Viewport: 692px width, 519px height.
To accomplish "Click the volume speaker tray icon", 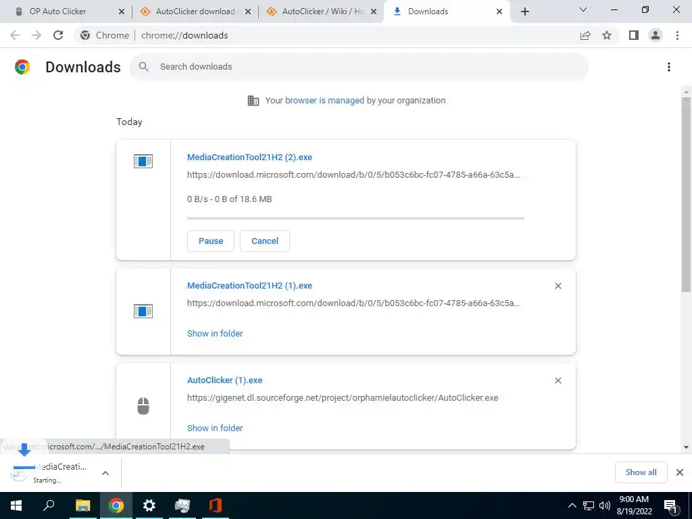I will [605, 505].
